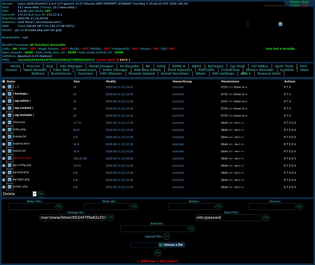
Task: Click the go arrow beside Chmod field
Action: 300,207
